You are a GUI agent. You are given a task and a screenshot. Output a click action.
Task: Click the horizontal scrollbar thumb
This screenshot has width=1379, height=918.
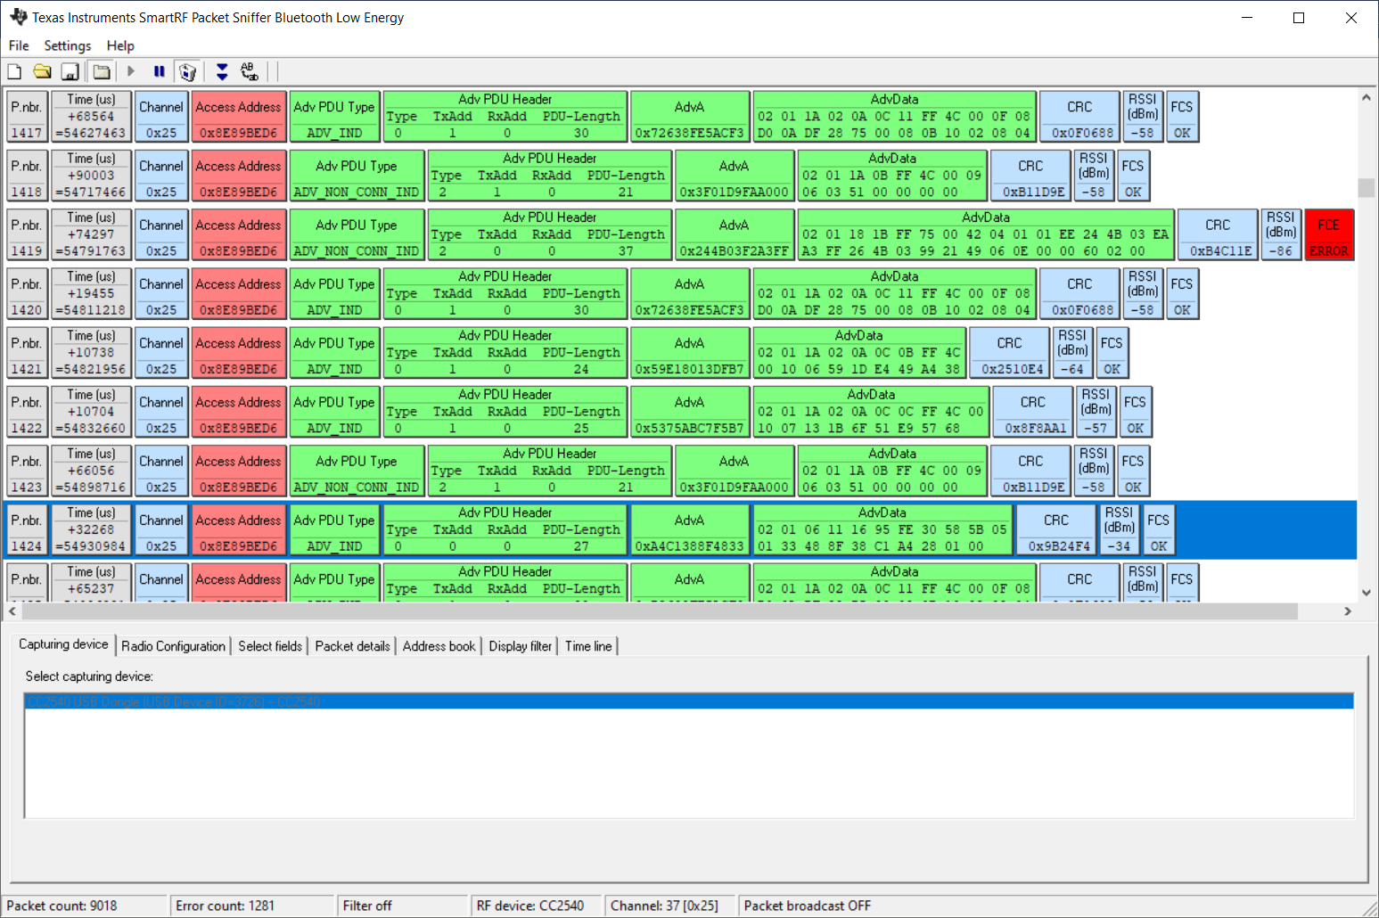660,611
